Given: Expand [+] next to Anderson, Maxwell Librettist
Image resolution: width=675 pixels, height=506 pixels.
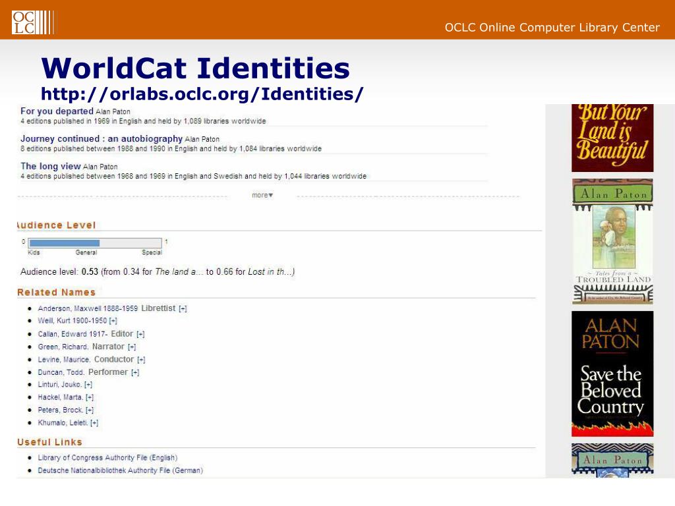Looking at the screenshot, I should (x=183, y=308).
